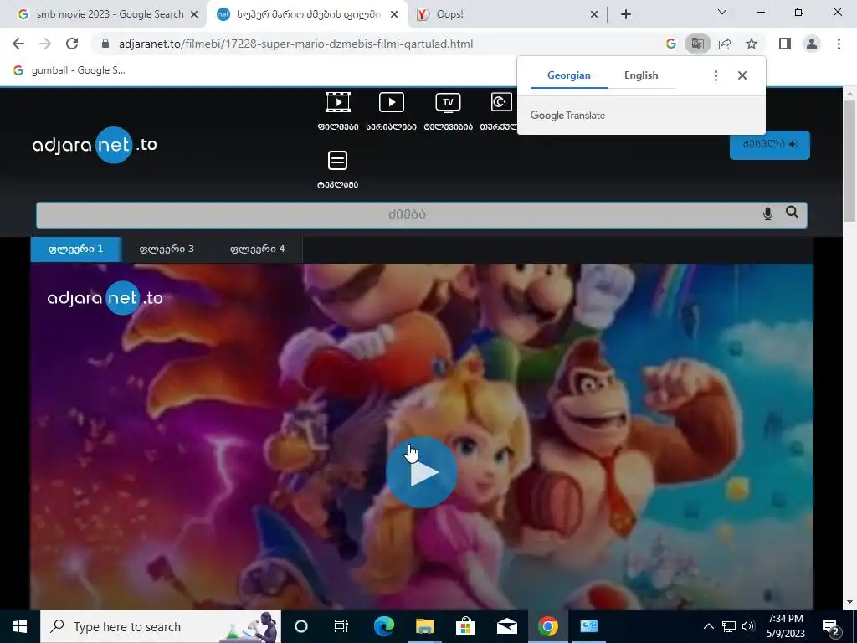Open File Explorer from the taskbar

coord(424,626)
